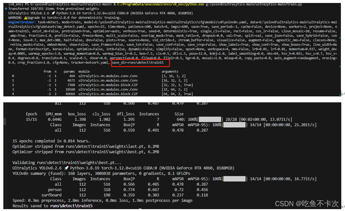Click '15 epochs completed in 0.014 hours.'
345x211 pixels.
tap(51, 141)
